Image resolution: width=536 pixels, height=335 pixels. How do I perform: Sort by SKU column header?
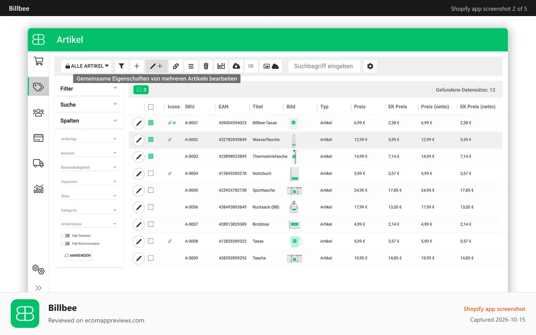click(190, 107)
